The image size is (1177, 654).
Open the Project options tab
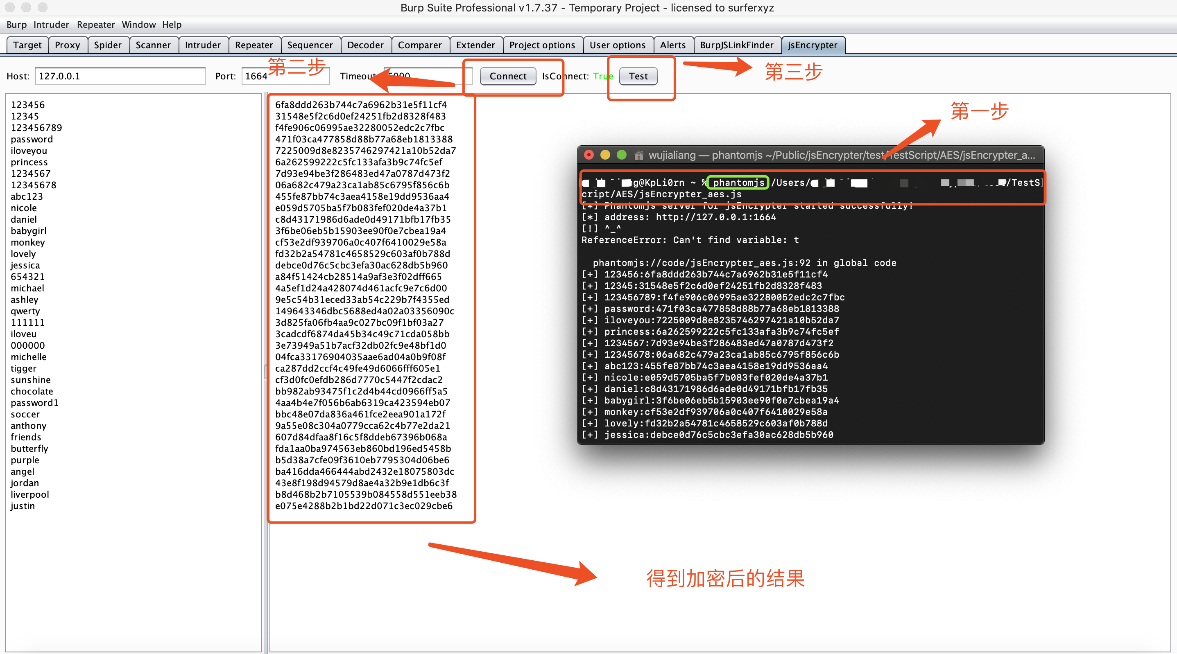(x=542, y=45)
